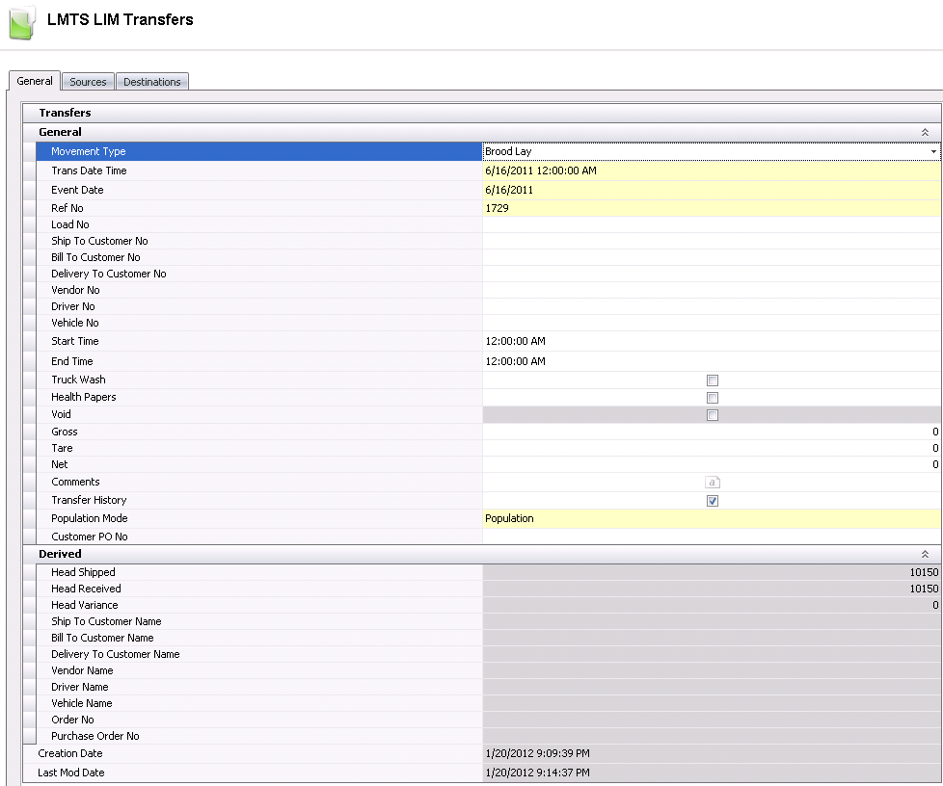This screenshot has height=786, width=943.
Task: Edit the Event Date value
Action: click(x=711, y=190)
